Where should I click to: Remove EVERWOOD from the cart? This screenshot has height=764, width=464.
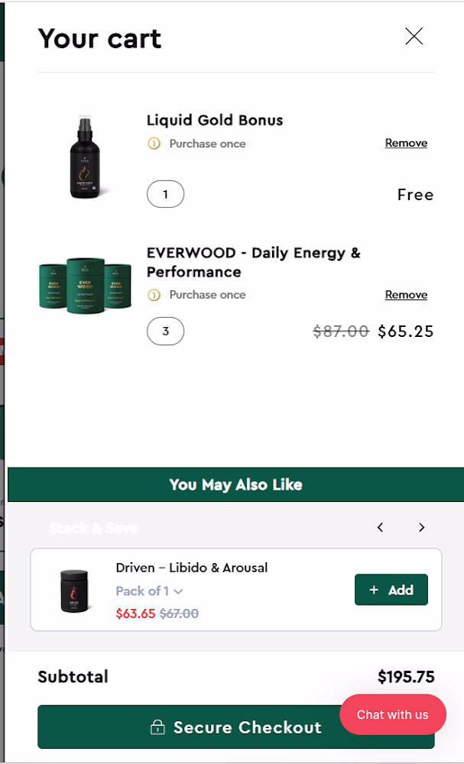[x=406, y=295]
